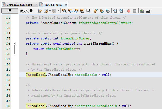The width and height of the screenshot is (162, 109).
Task: Click the Comment lines icon
Action: coord(142,11)
